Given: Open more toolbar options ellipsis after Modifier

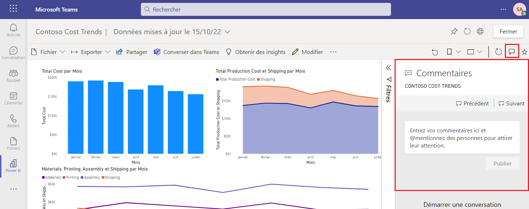Looking at the screenshot, I should pyautogui.click(x=333, y=52).
